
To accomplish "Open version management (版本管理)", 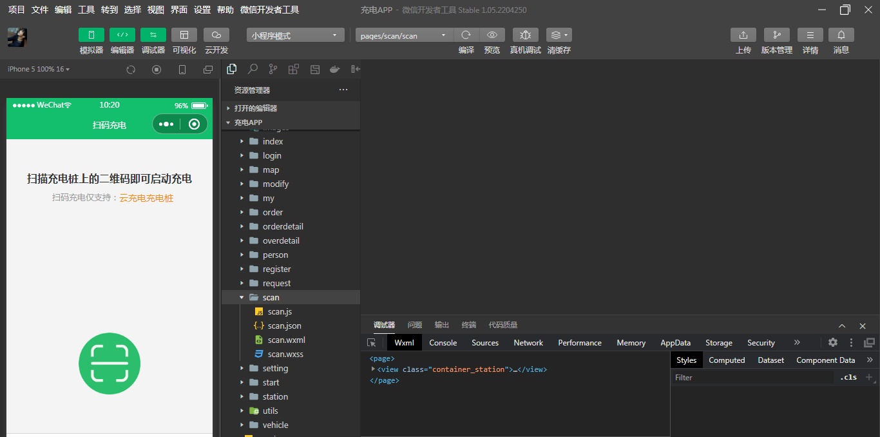I will [777, 35].
